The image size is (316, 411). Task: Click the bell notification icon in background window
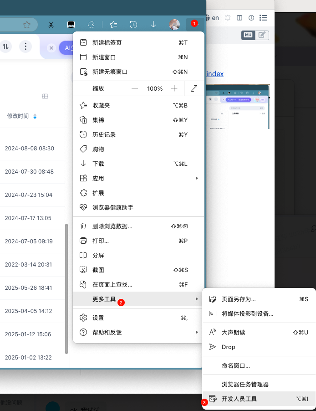[x=228, y=18]
